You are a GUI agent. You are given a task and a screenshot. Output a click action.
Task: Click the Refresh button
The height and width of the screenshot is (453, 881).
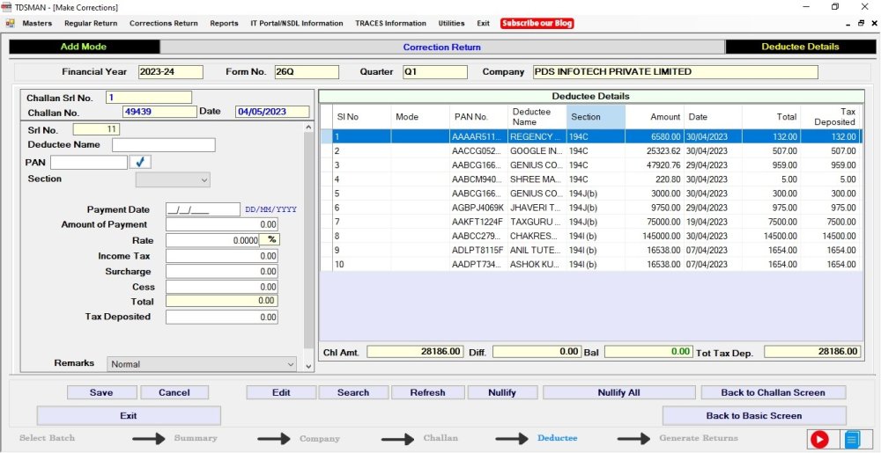427,392
